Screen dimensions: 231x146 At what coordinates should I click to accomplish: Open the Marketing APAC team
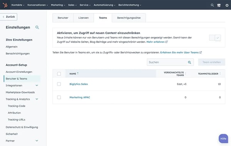(x=80, y=97)
